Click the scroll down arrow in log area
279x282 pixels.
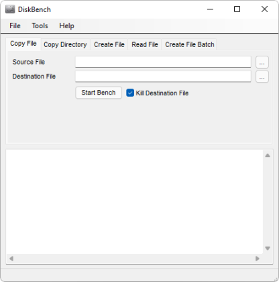coord(268,248)
